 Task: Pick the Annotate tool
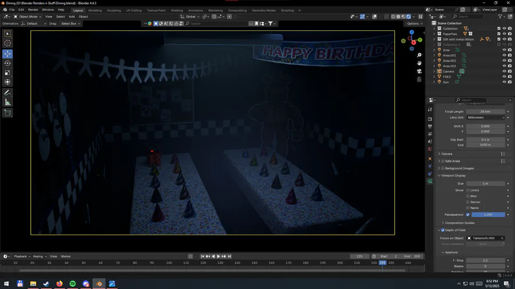tap(7, 93)
